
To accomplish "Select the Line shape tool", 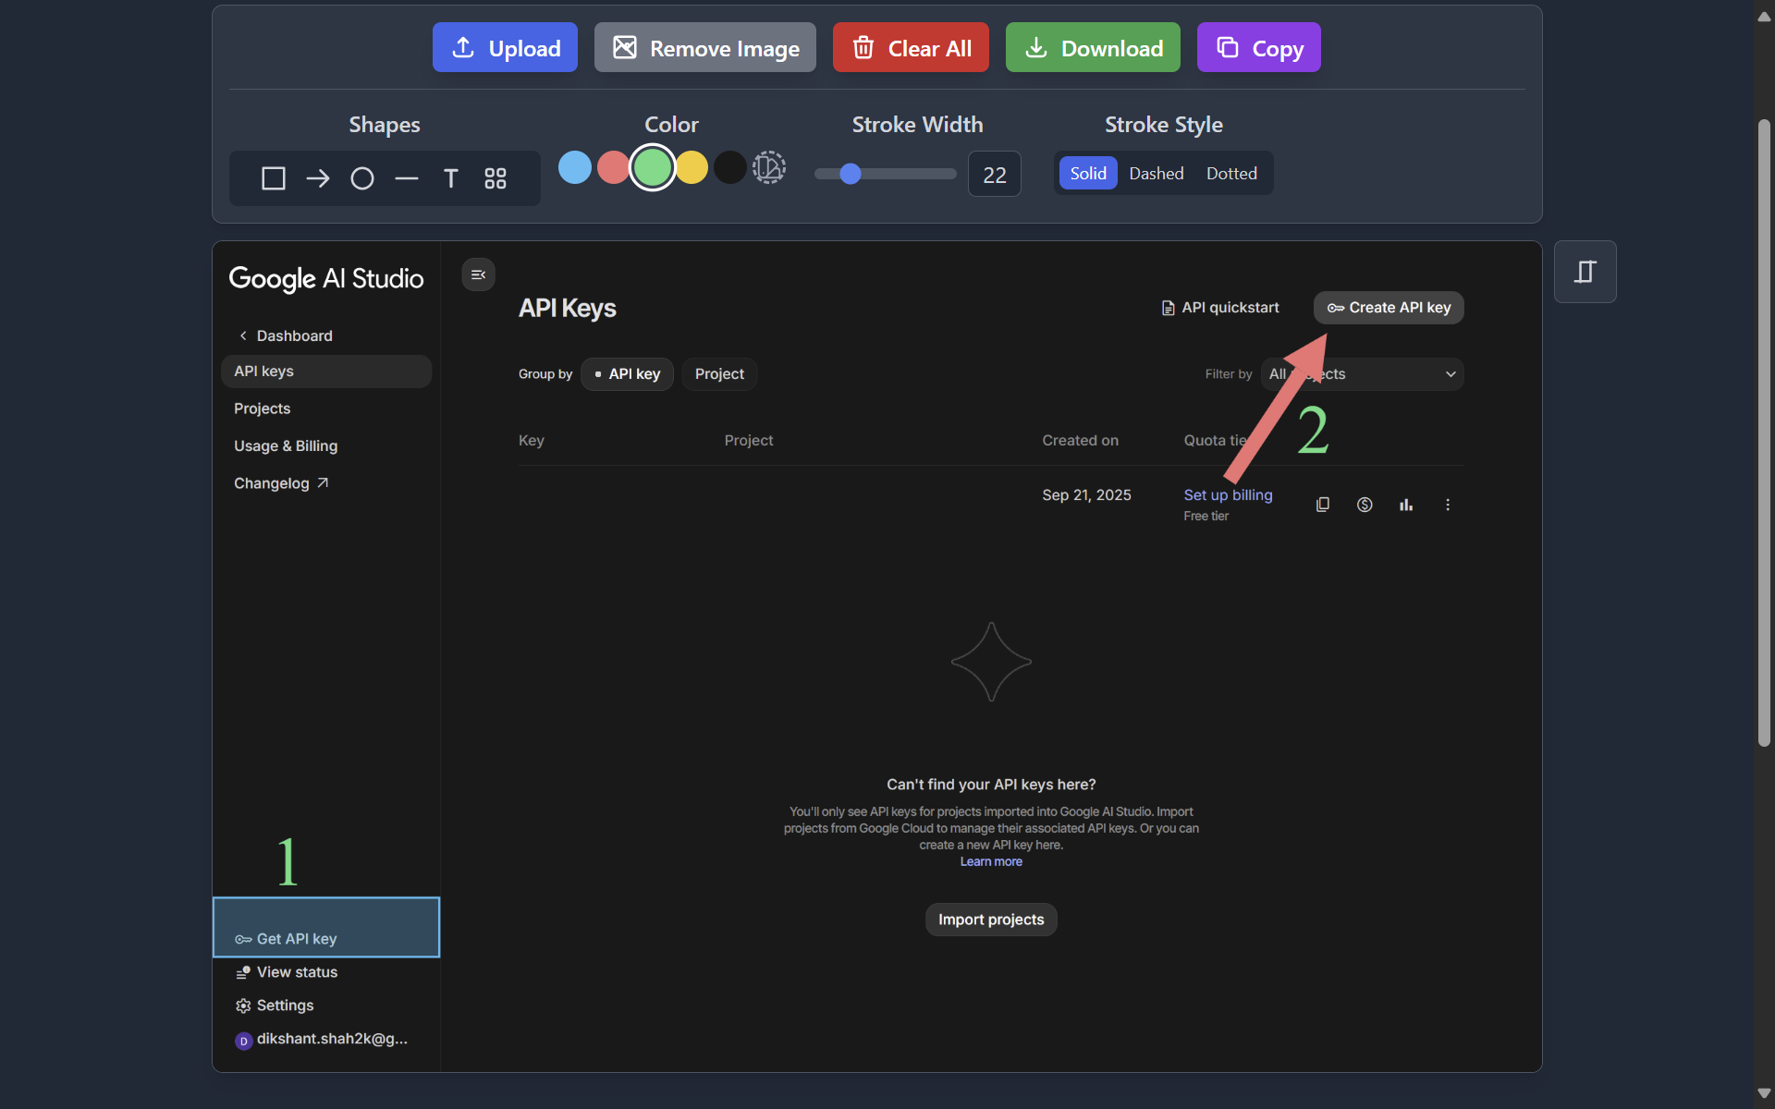I will click(x=406, y=178).
